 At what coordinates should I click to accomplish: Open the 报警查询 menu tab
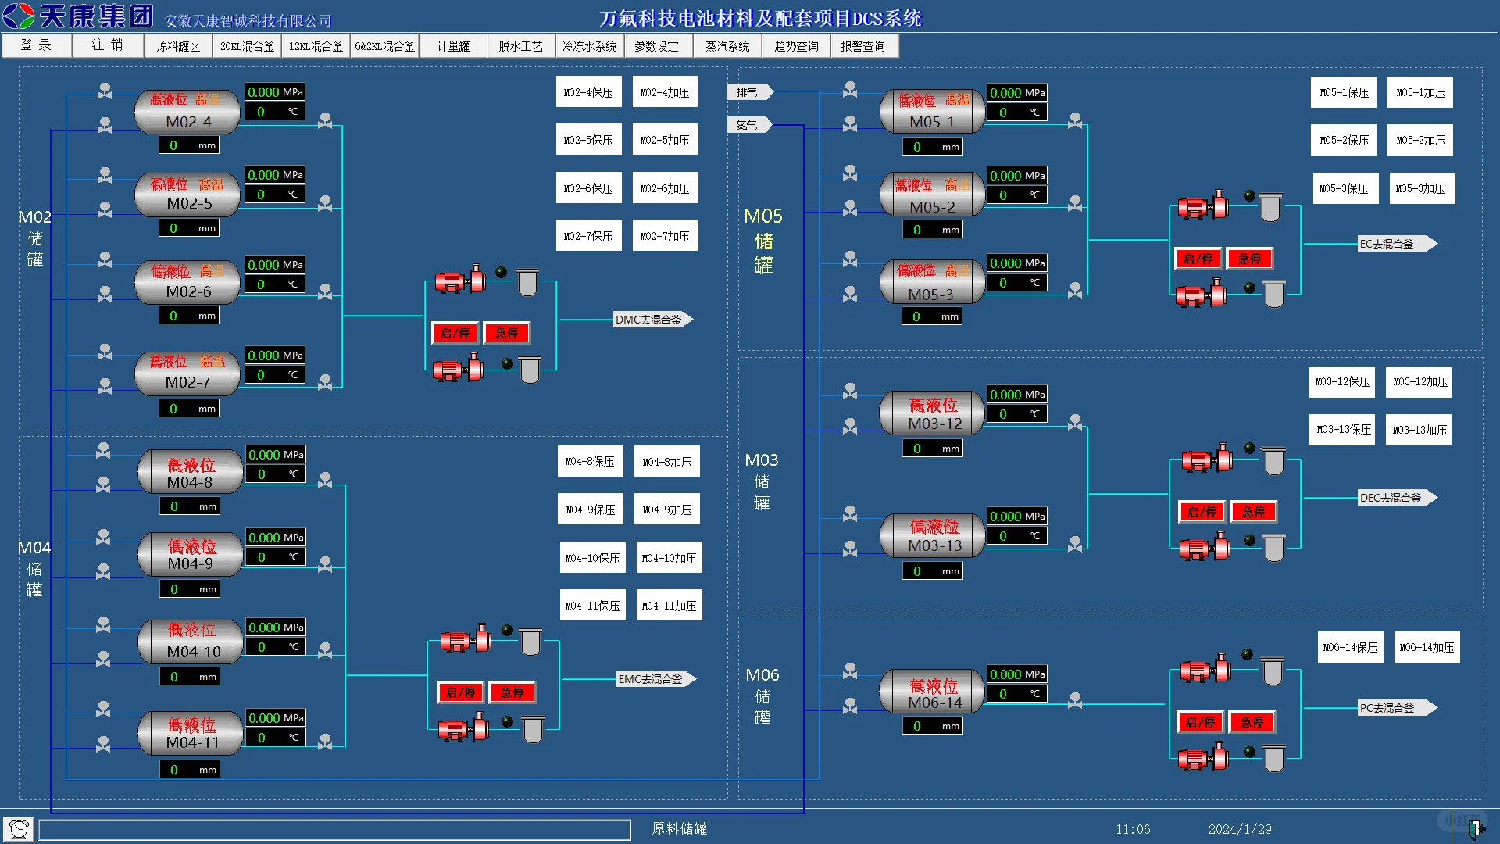862,46
